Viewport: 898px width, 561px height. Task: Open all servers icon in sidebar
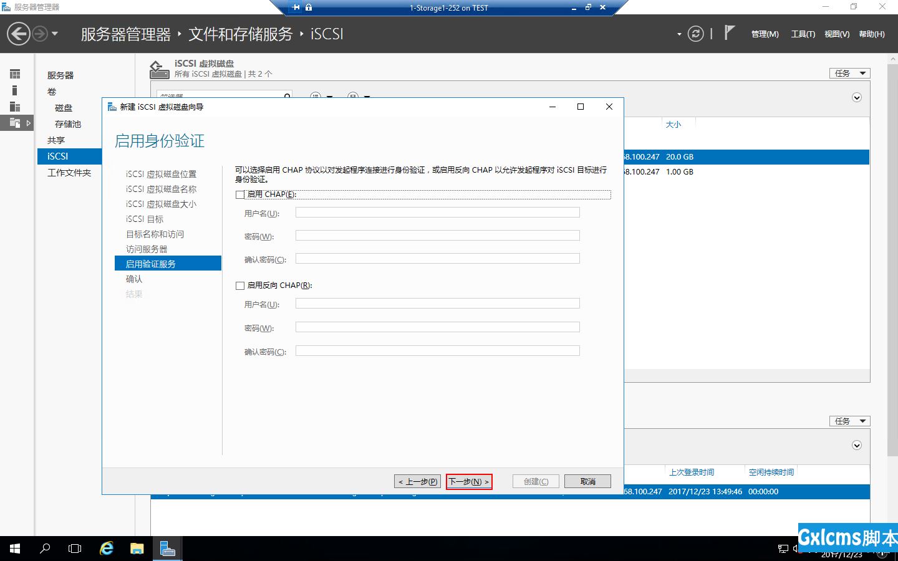pyautogui.click(x=15, y=107)
